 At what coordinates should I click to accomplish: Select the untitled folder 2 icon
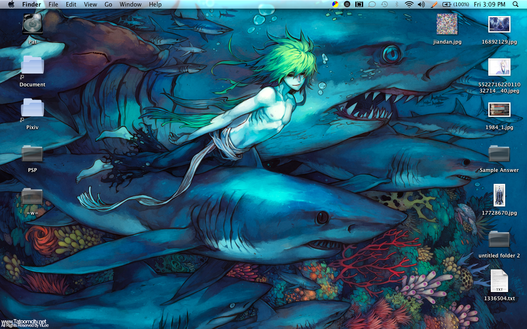[499, 239]
